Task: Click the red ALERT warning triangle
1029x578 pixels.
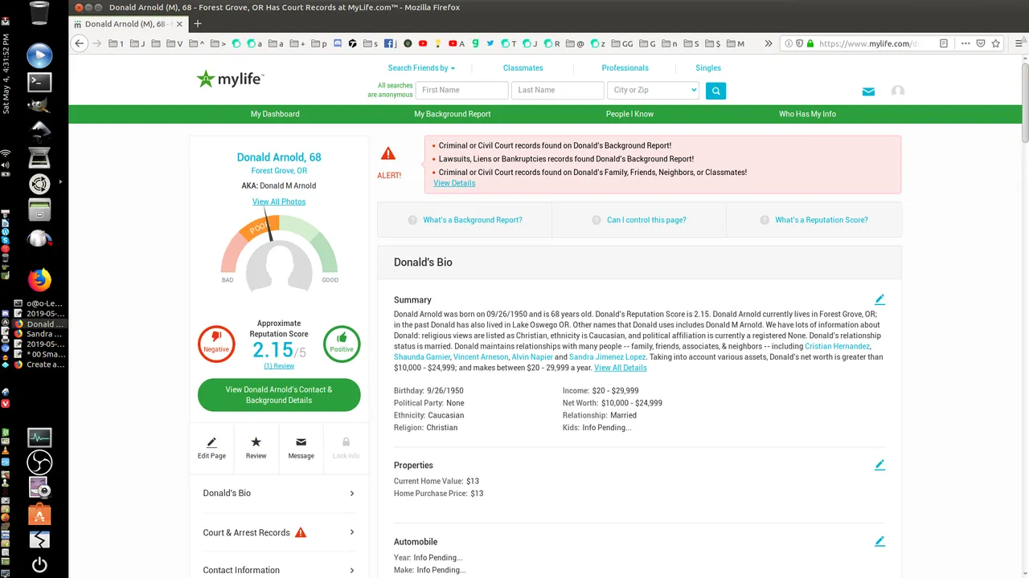Action: click(388, 153)
